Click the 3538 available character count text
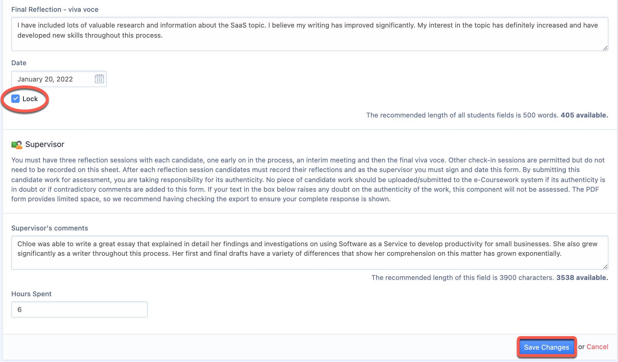The width and height of the screenshot is (618, 362). [582, 278]
